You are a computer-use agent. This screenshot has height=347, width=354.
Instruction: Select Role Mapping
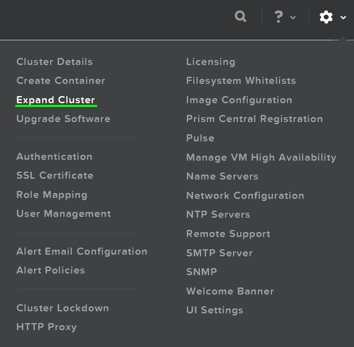(x=52, y=195)
